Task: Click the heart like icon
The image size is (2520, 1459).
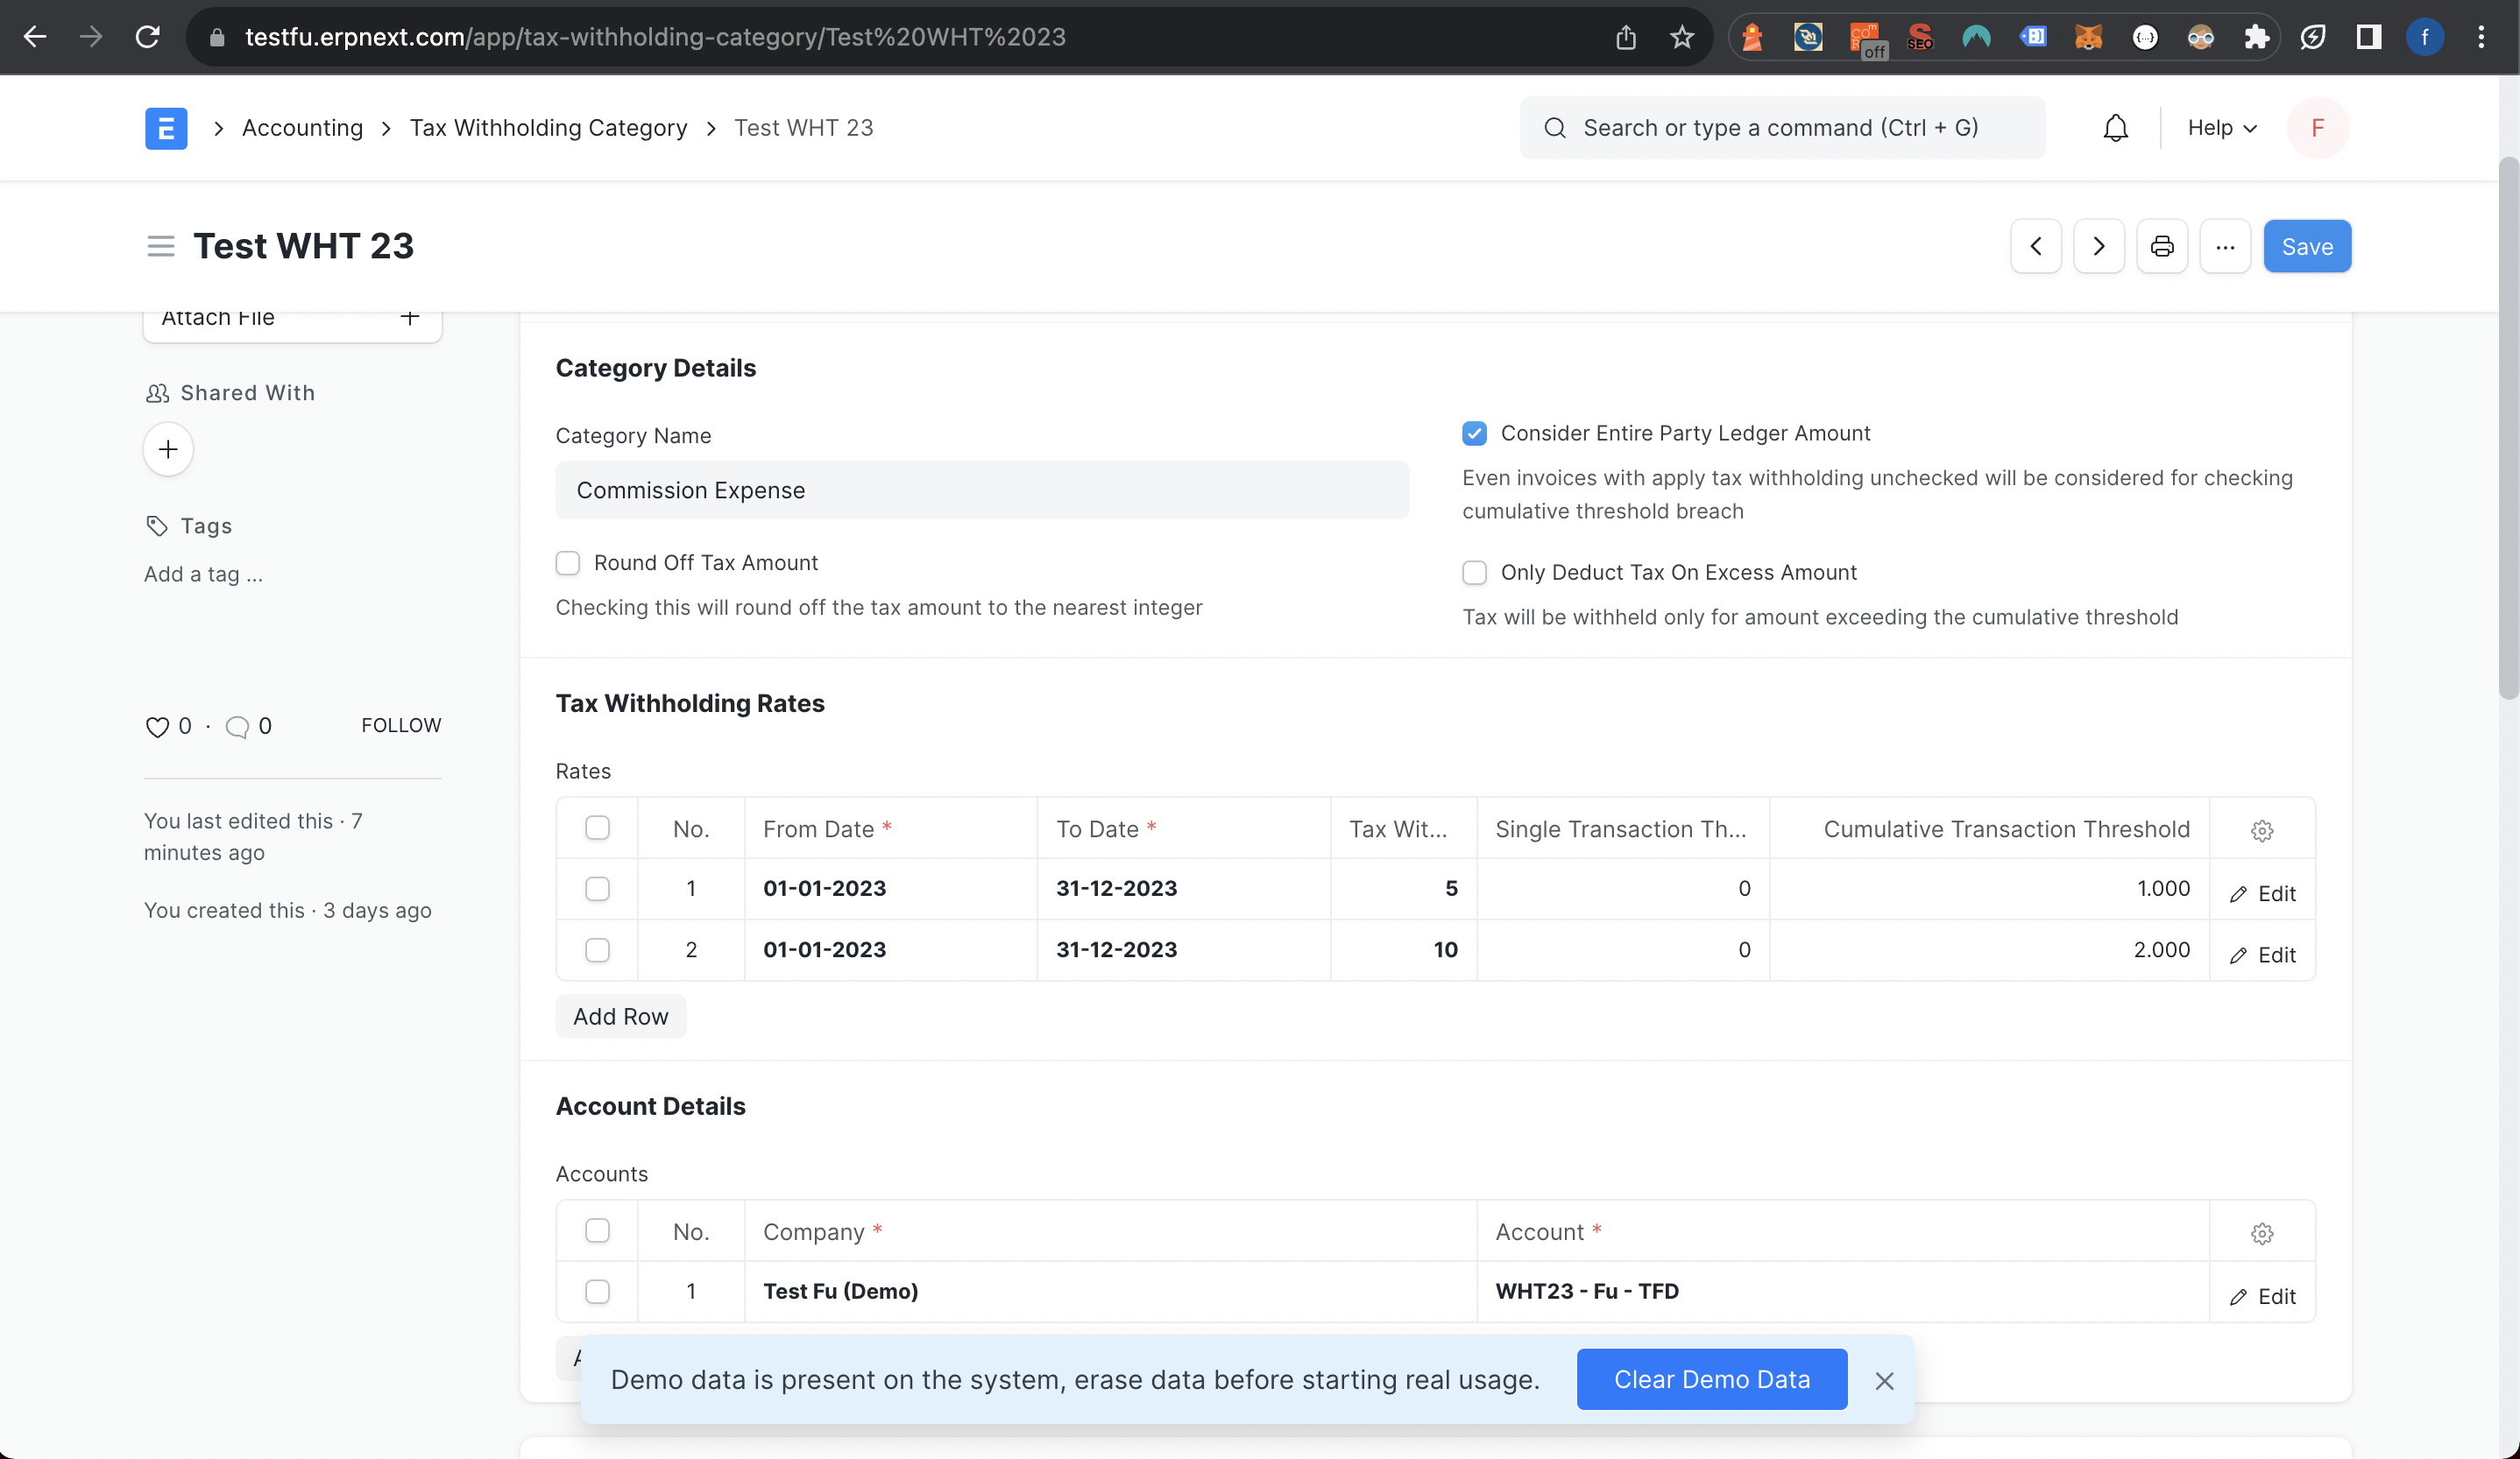Action: pos(157,727)
